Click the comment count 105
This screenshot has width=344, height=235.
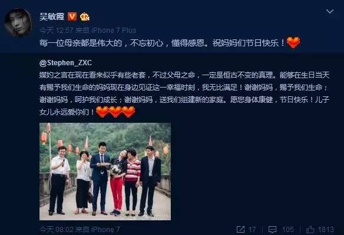point(287,229)
